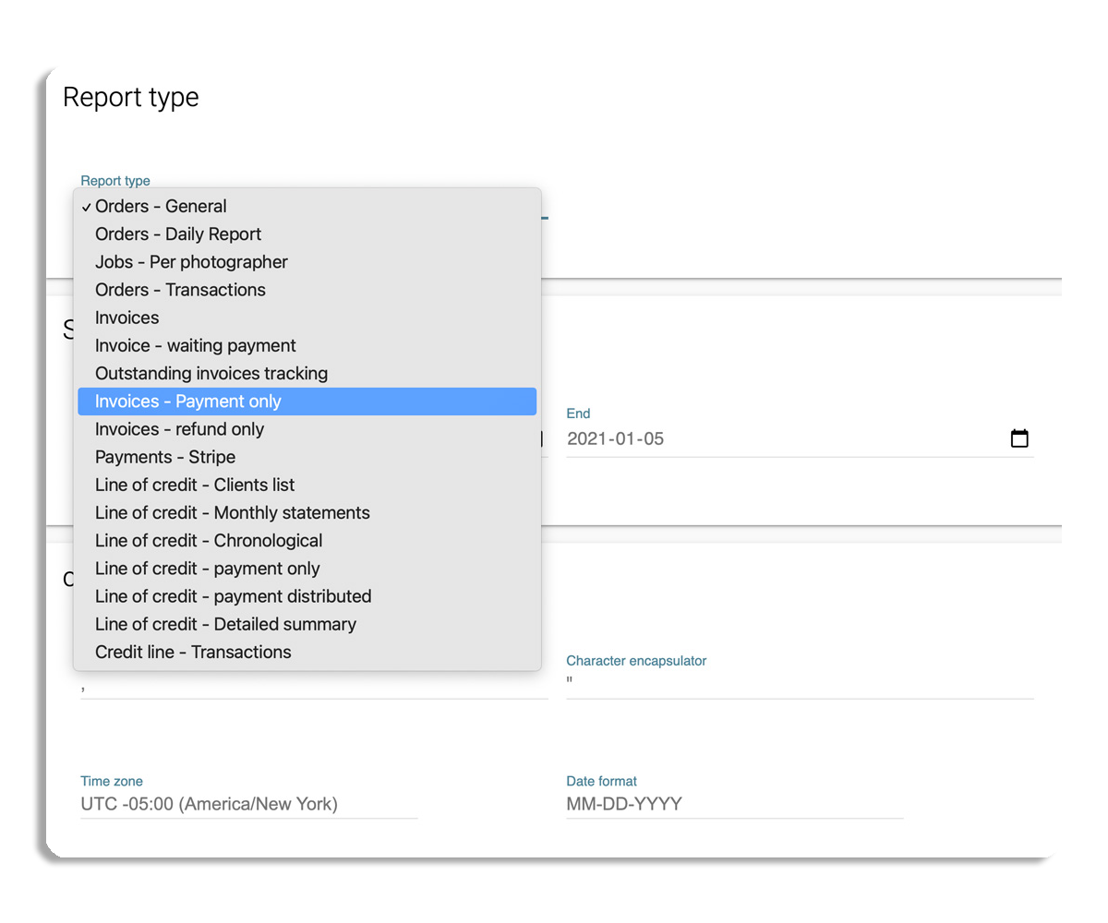Select the "Invoices" report type
Screen dimensions: 1108x923
click(x=127, y=318)
